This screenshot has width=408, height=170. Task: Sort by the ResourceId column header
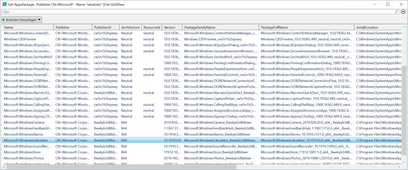click(152, 27)
